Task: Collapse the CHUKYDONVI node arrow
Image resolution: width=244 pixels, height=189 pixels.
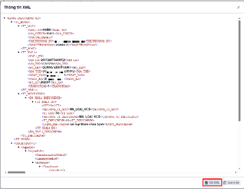Action: [x=12, y=143]
